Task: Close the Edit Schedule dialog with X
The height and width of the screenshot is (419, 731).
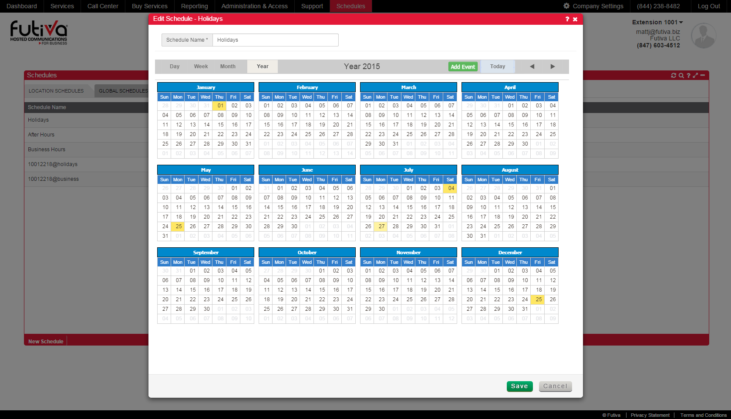Action: coord(575,19)
